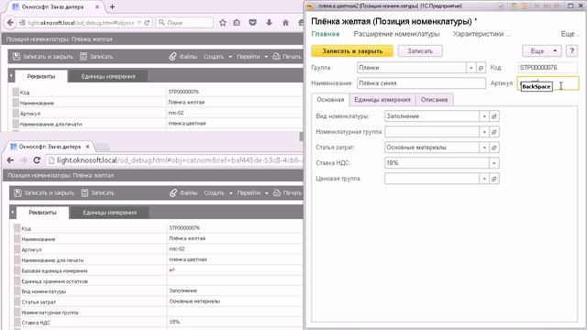Screen dimensions: 587x330
Task: Open Перейти dropdown in lower browser toolbar
Action: 253,193
